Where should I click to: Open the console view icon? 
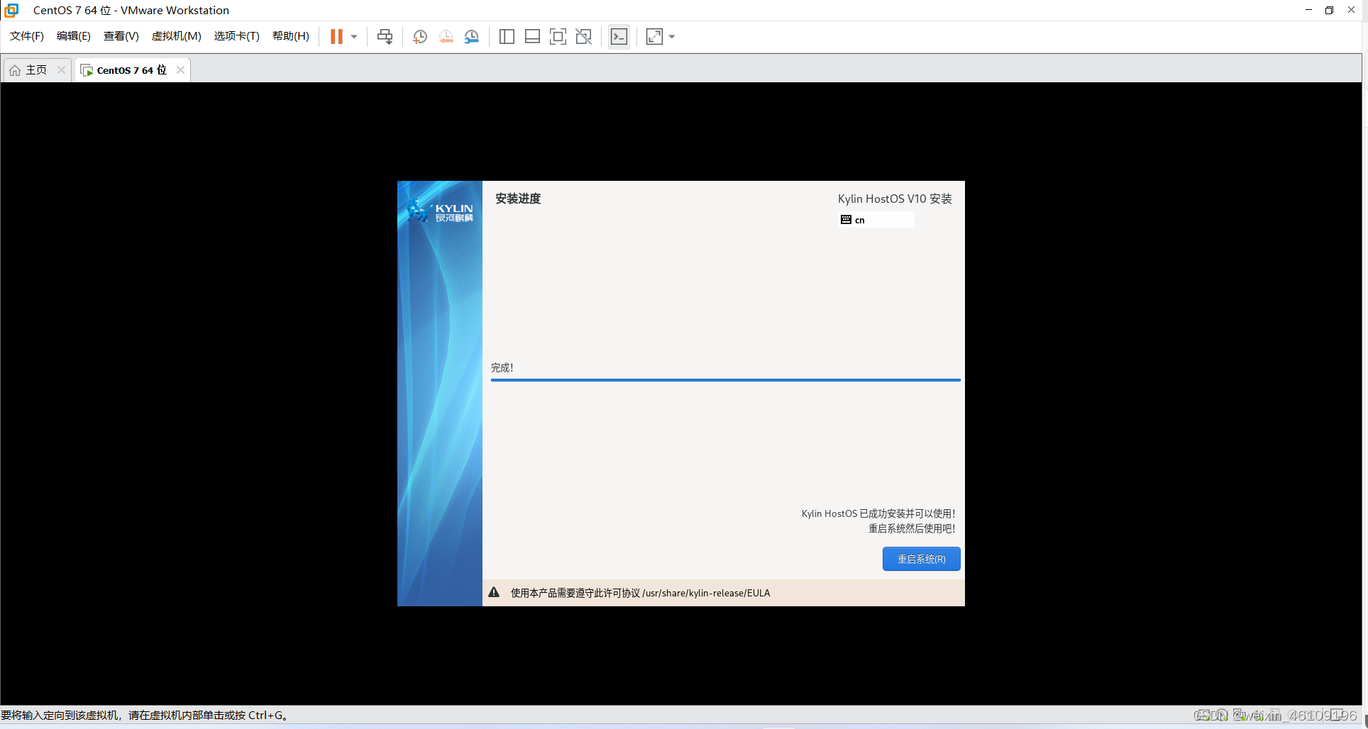click(x=619, y=37)
